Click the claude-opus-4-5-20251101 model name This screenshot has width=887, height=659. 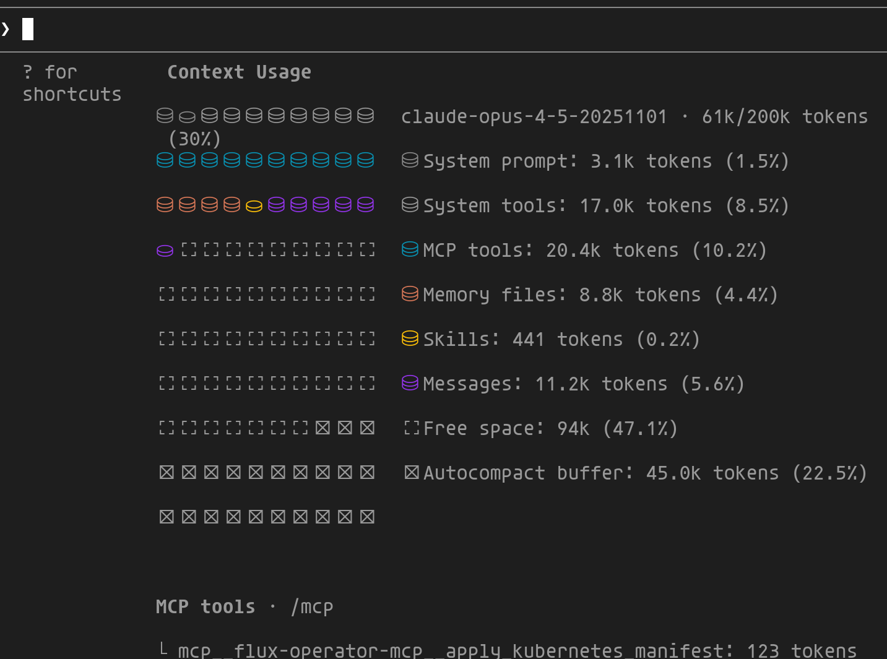(x=534, y=116)
